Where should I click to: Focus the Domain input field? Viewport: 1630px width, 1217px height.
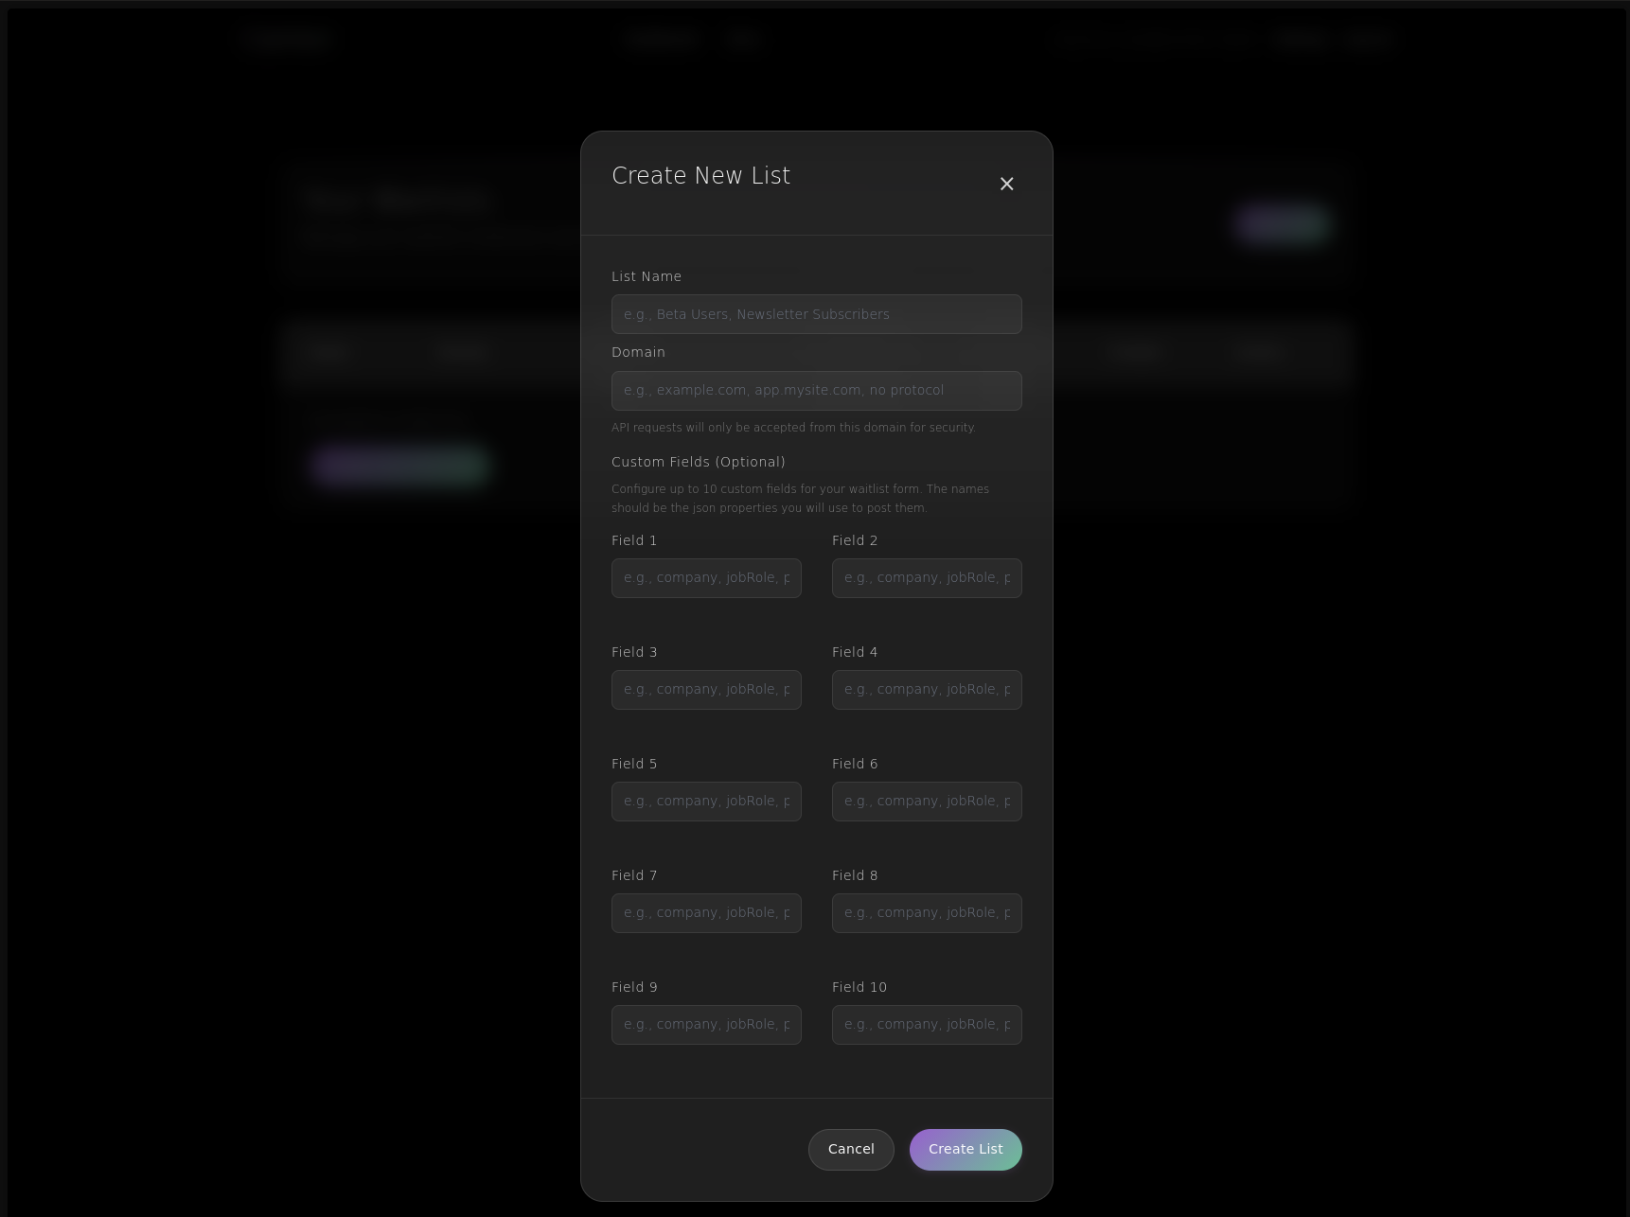point(816,391)
